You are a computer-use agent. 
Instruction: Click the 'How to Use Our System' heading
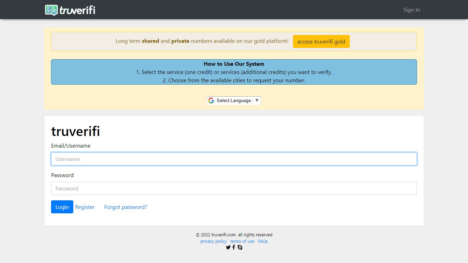[x=234, y=64]
